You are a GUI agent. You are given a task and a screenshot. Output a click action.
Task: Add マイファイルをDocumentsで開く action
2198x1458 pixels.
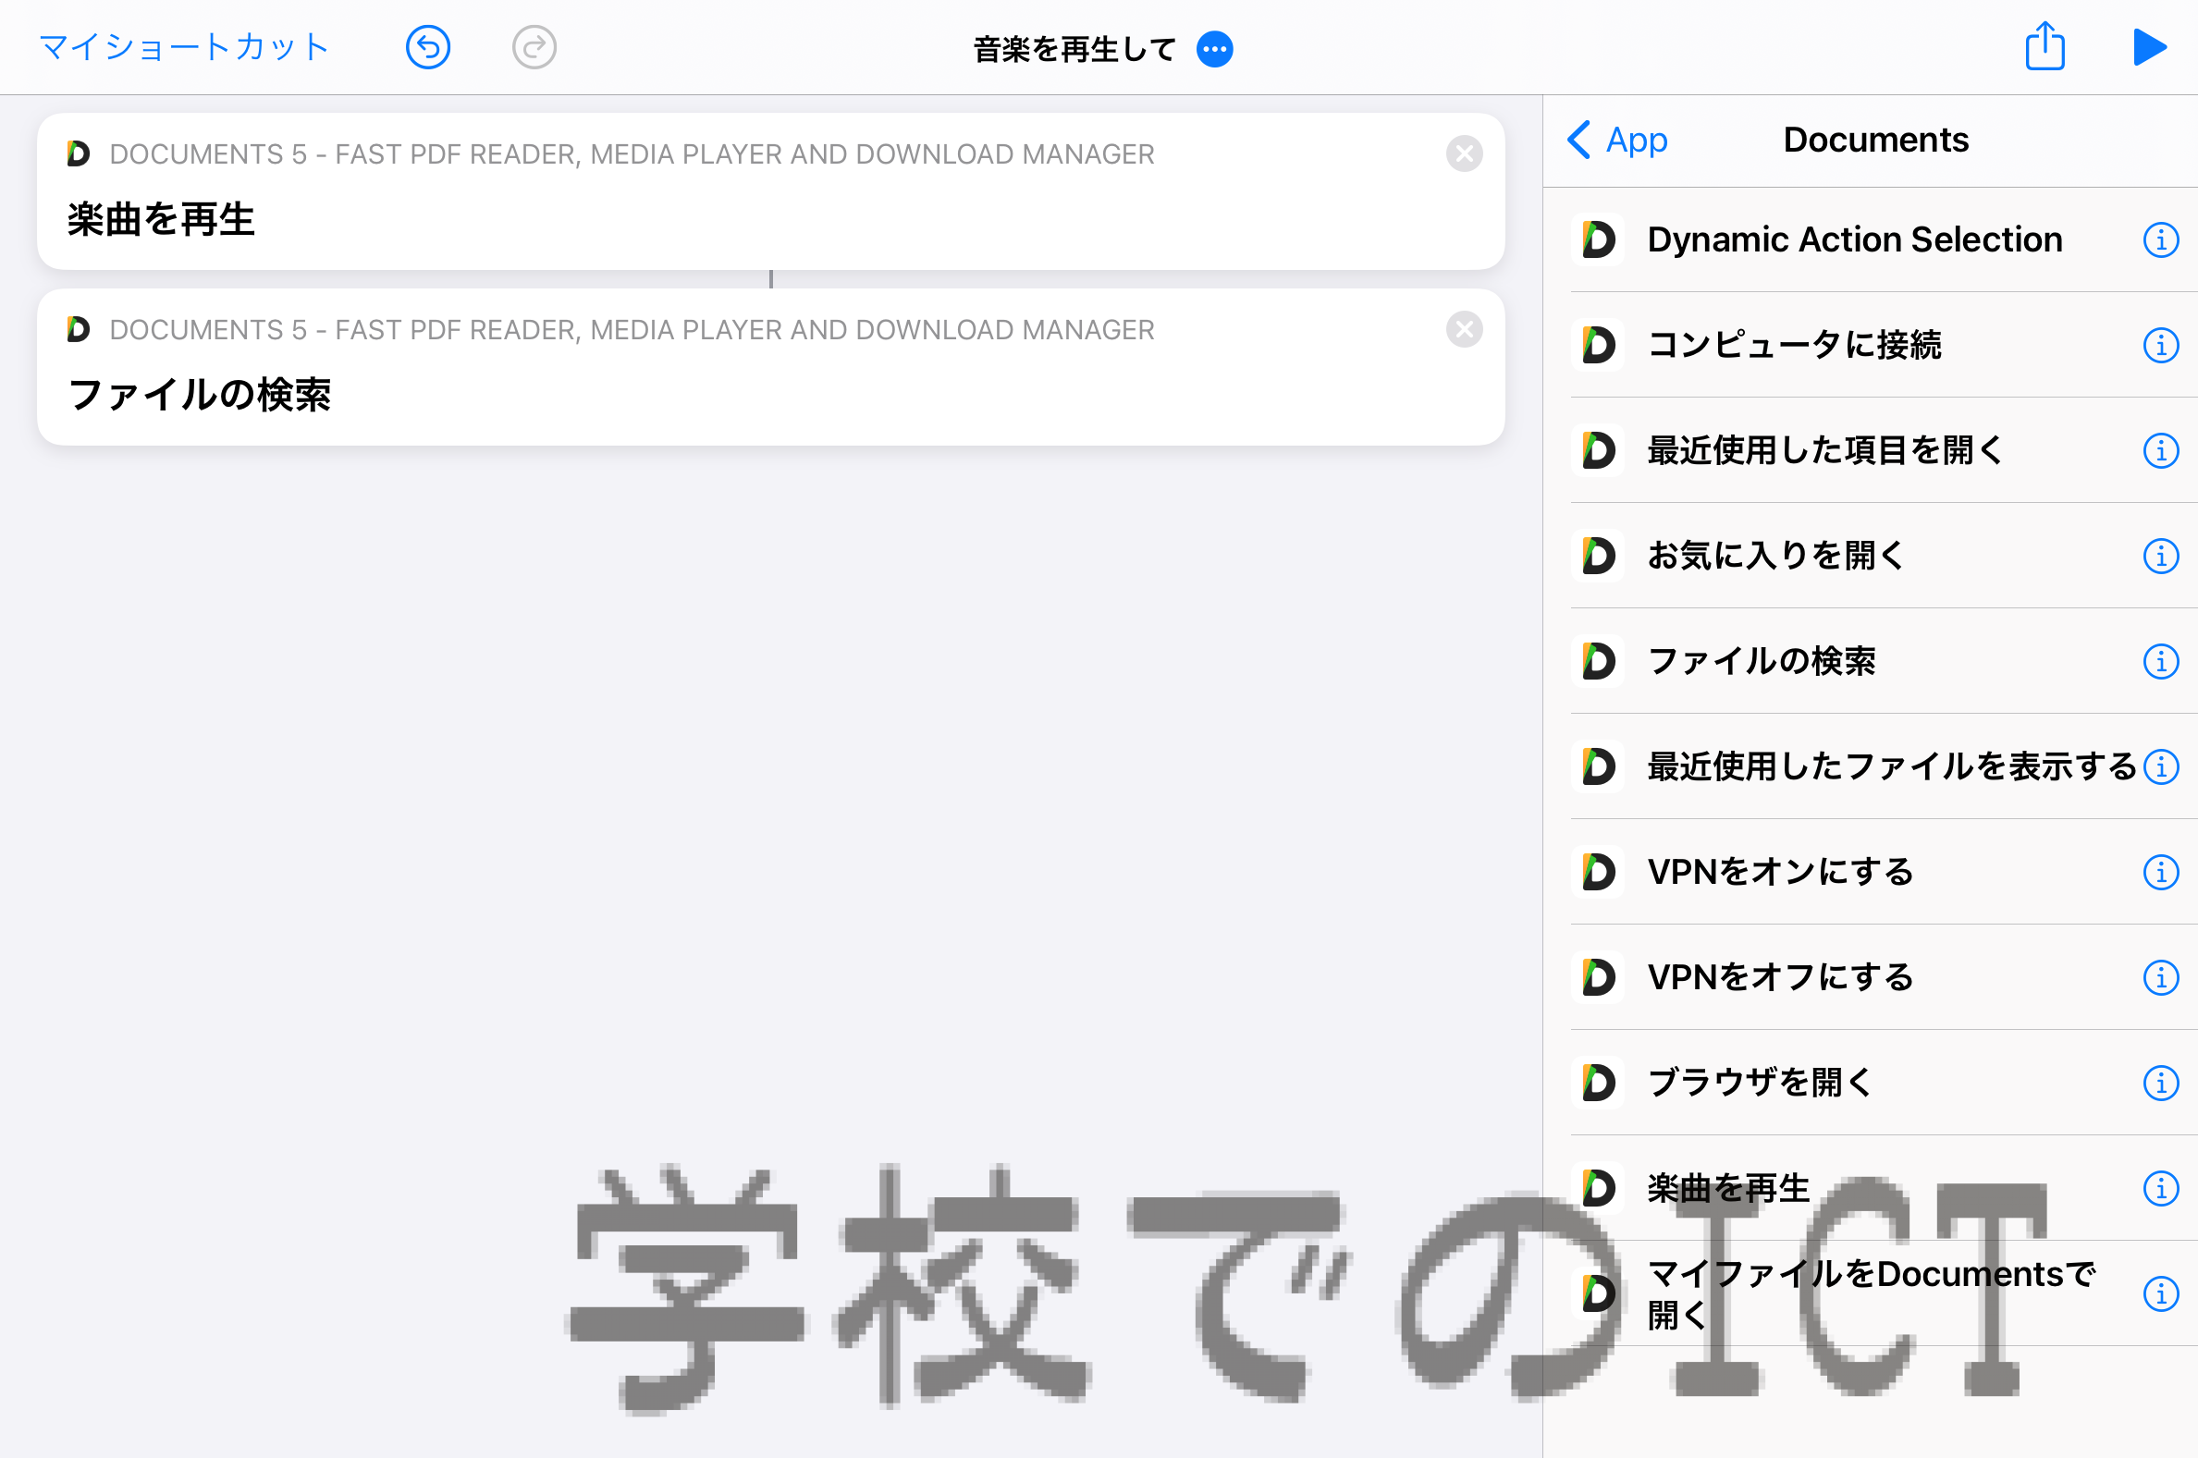point(1871,1293)
